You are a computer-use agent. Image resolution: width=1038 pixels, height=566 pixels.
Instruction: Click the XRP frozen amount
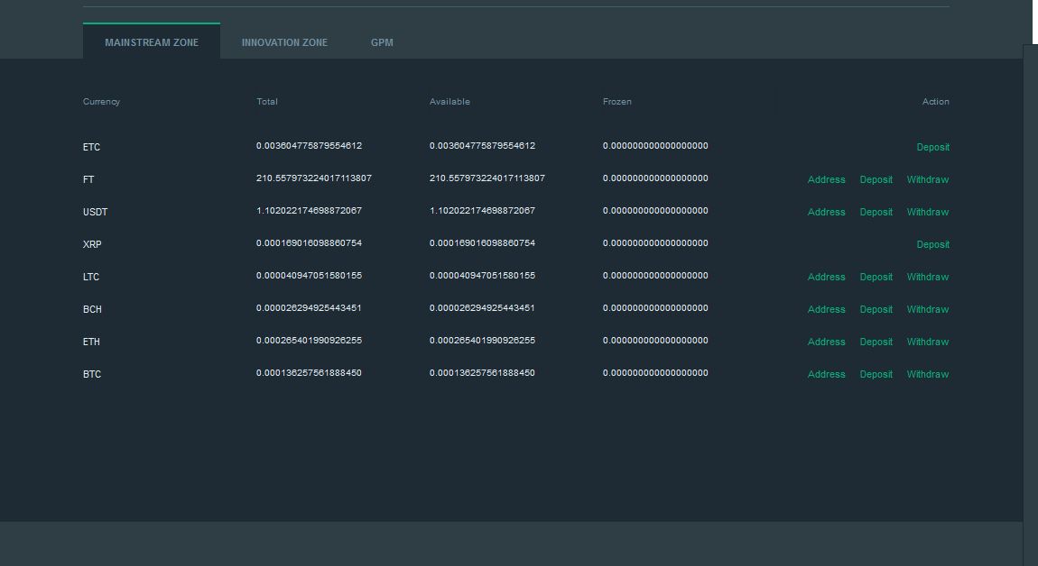(x=655, y=242)
